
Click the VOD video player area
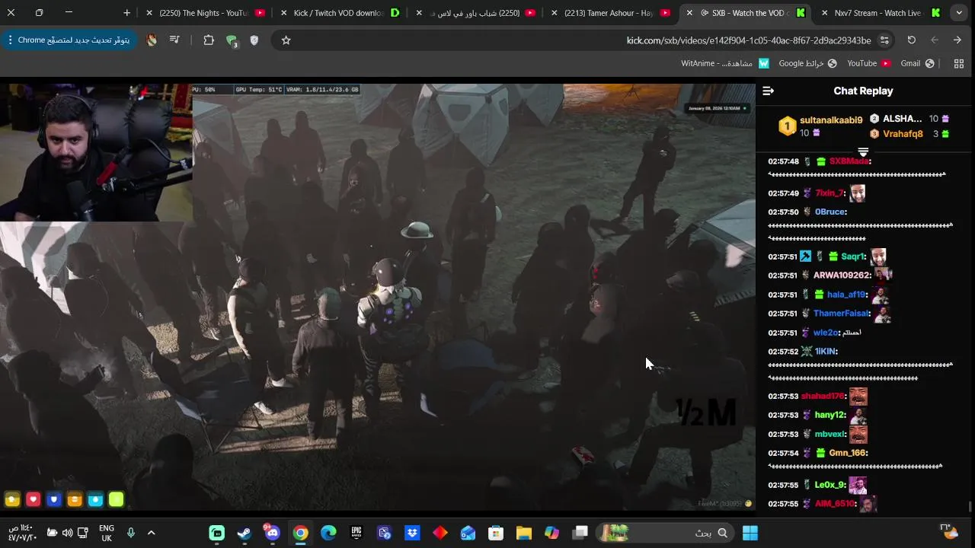pyautogui.click(x=378, y=297)
